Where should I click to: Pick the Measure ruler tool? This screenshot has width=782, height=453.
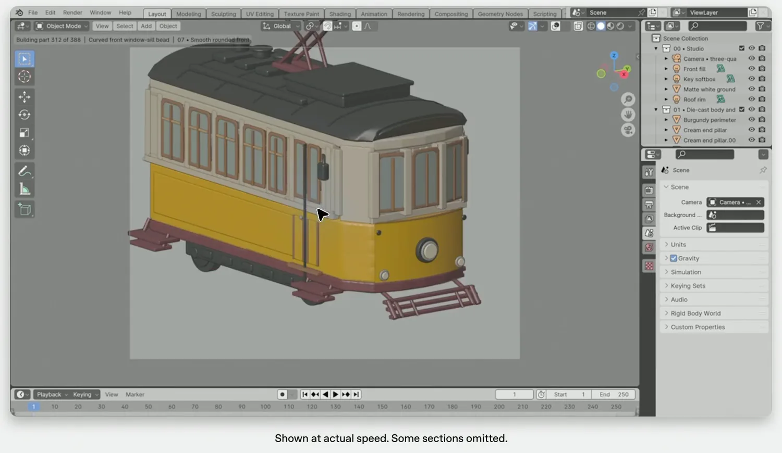point(25,189)
